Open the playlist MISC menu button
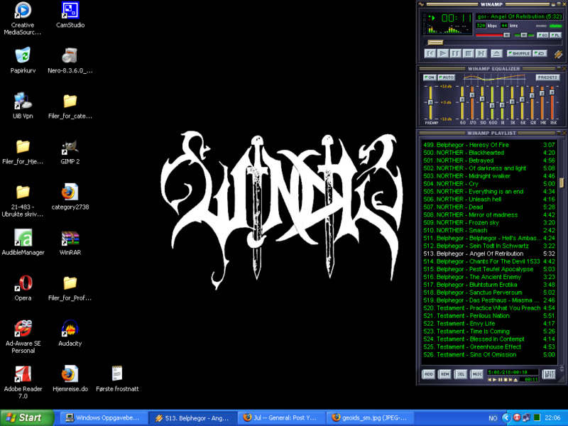 click(476, 374)
